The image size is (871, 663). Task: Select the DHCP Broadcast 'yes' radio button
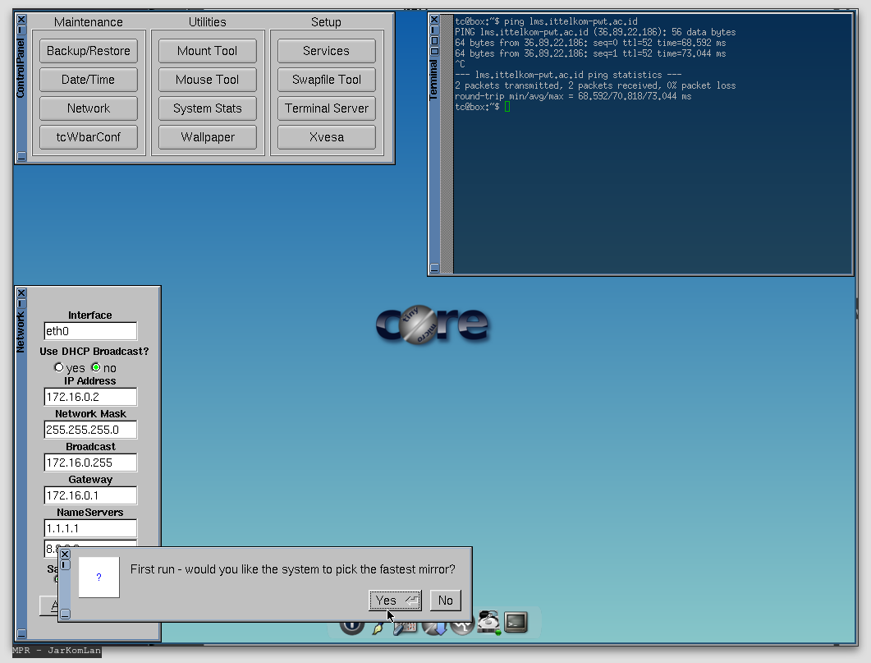[58, 367]
